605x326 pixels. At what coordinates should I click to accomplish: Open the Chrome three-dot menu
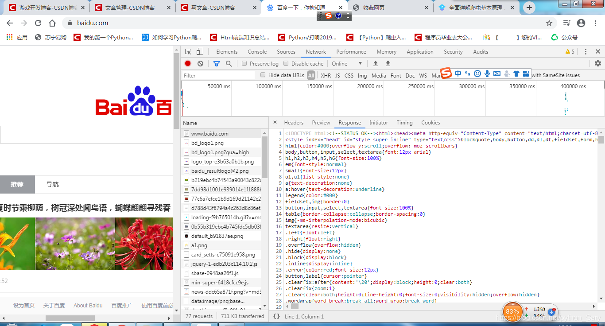point(595,23)
